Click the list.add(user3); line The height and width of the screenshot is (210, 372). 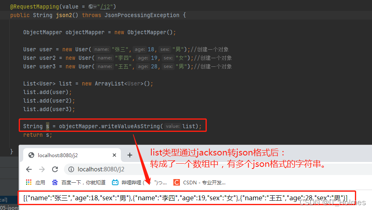coord(49,109)
